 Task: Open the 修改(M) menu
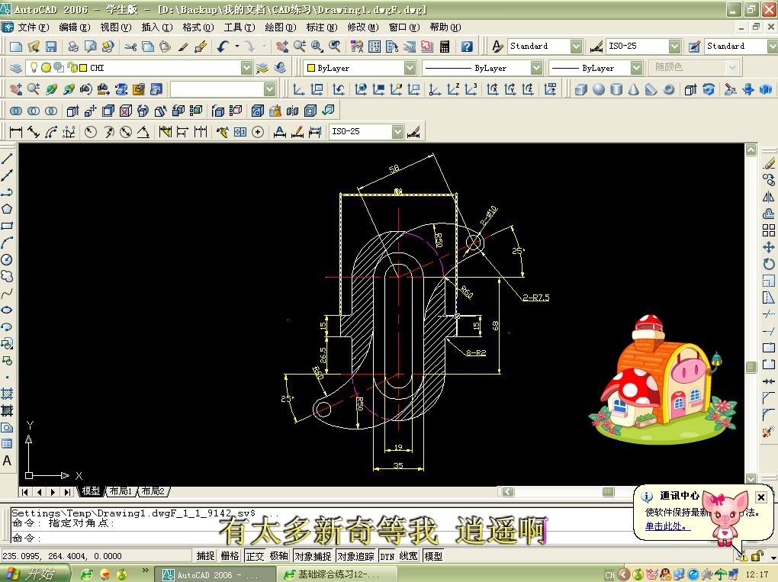pos(363,27)
